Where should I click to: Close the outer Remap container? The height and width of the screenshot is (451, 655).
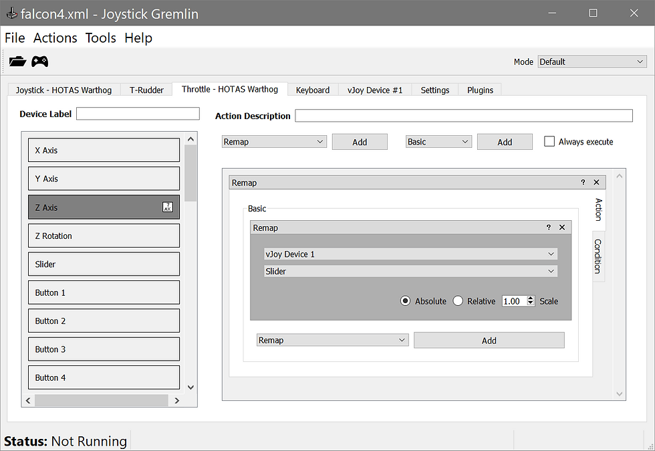point(596,183)
